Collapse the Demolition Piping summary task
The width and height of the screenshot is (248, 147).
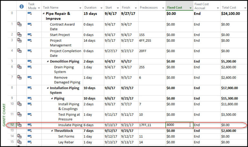click(48, 61)
